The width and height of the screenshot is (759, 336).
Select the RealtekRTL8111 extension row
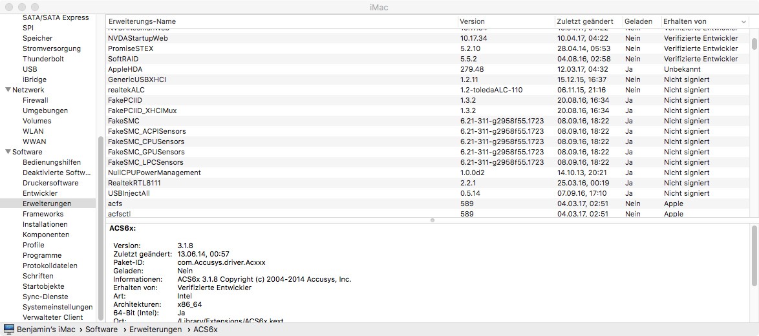[427, 183]
